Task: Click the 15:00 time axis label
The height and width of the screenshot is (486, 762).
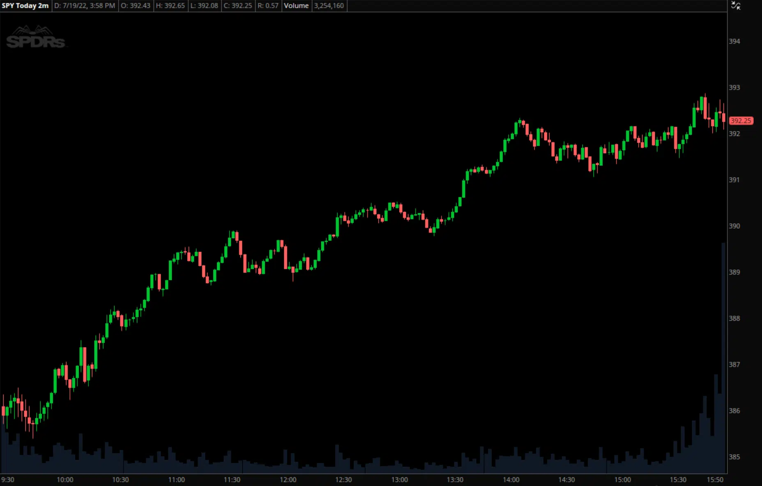Action: tap(623, 480)
